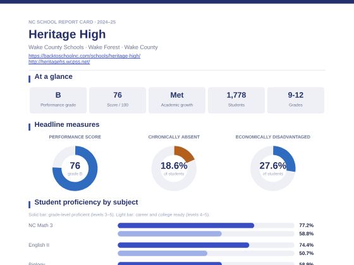354x265 pixels.
Task: Open the backtoschoolnc.com Heritage High link
Action: coord(84,56)
